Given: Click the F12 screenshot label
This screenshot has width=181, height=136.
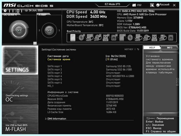Looking at the screenshot, I should tap(139, 5).
